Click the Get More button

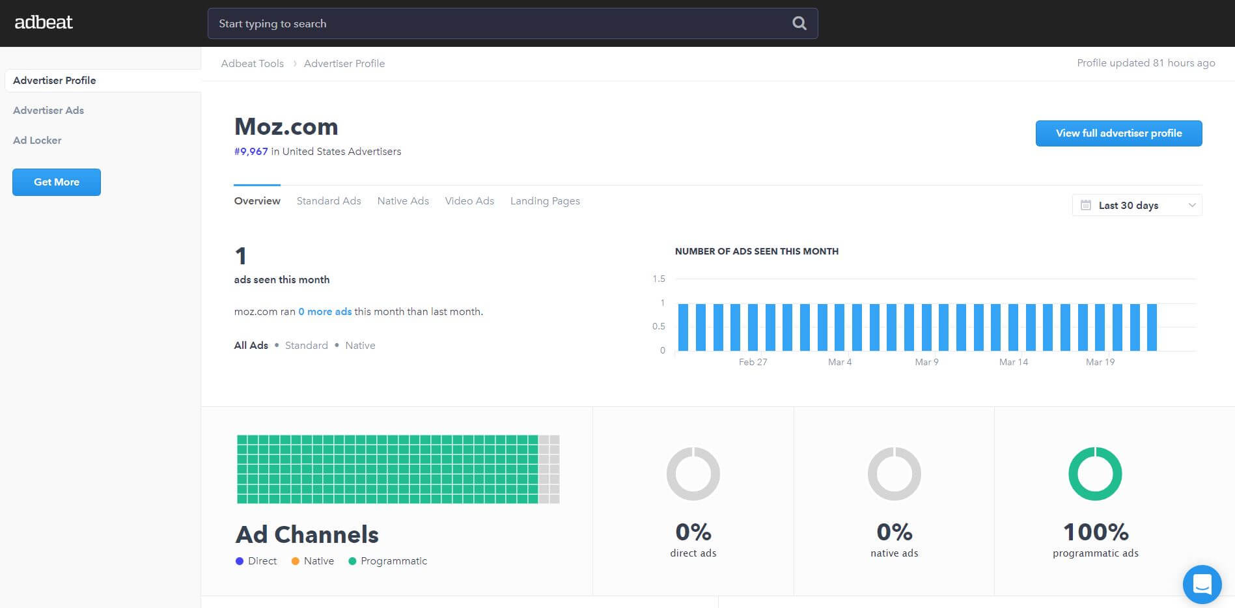click(x=57, y=182)
